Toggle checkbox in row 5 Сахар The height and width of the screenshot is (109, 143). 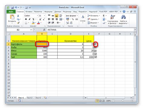[96, 54]
